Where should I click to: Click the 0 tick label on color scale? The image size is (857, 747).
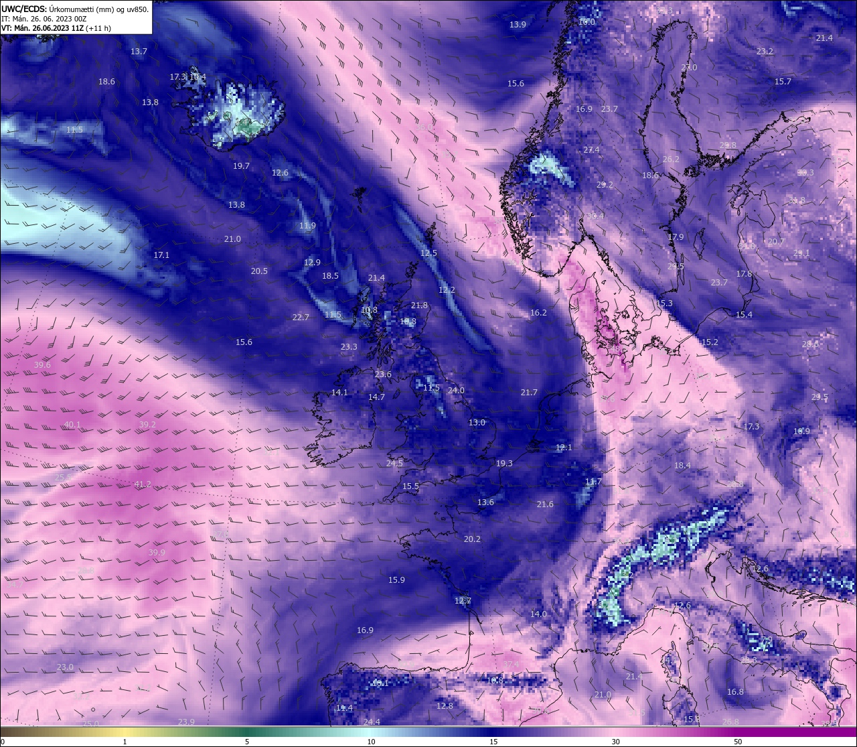(3, 742)
